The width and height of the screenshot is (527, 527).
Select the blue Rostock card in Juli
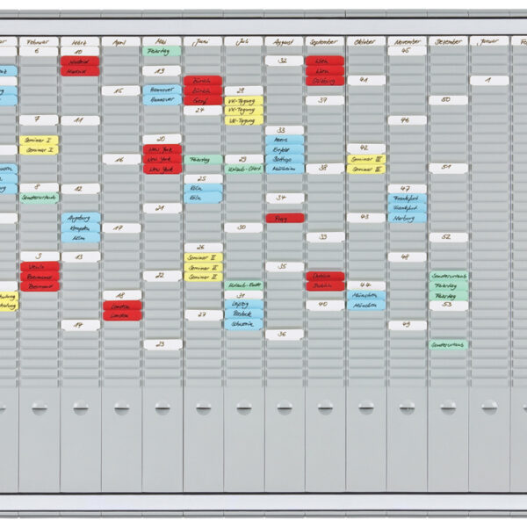[x=243, y=314]
